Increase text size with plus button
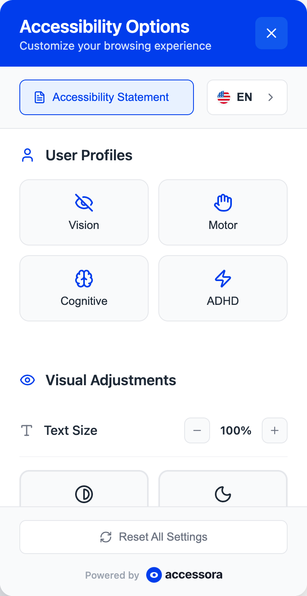The height and width of the screenshot is (596, 307). click(x=275, y=430)
